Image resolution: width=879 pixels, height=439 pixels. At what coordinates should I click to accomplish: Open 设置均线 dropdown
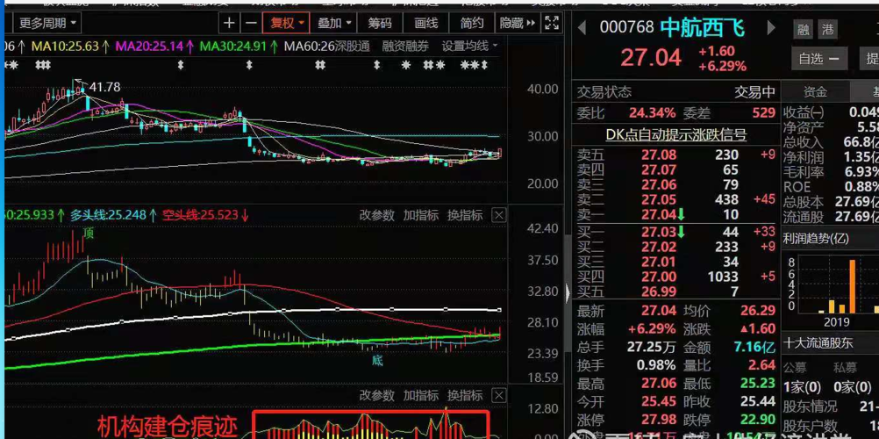pos(470,46)
